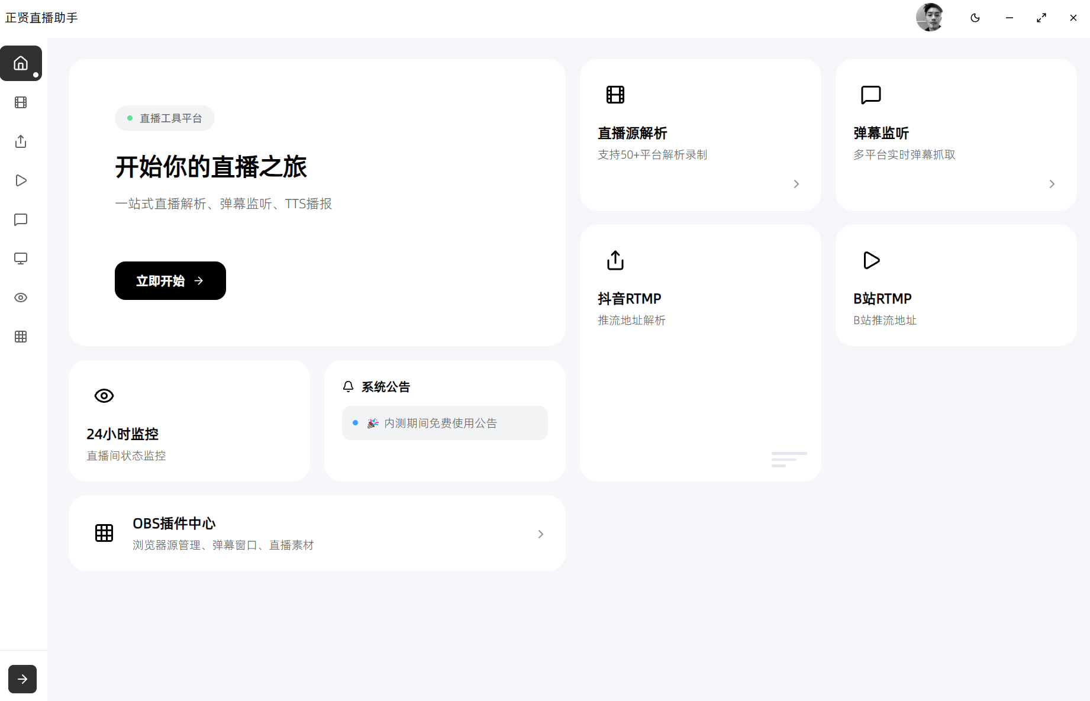Open 直播源解析 via the film sidebar icon

(x=21, y=102)
